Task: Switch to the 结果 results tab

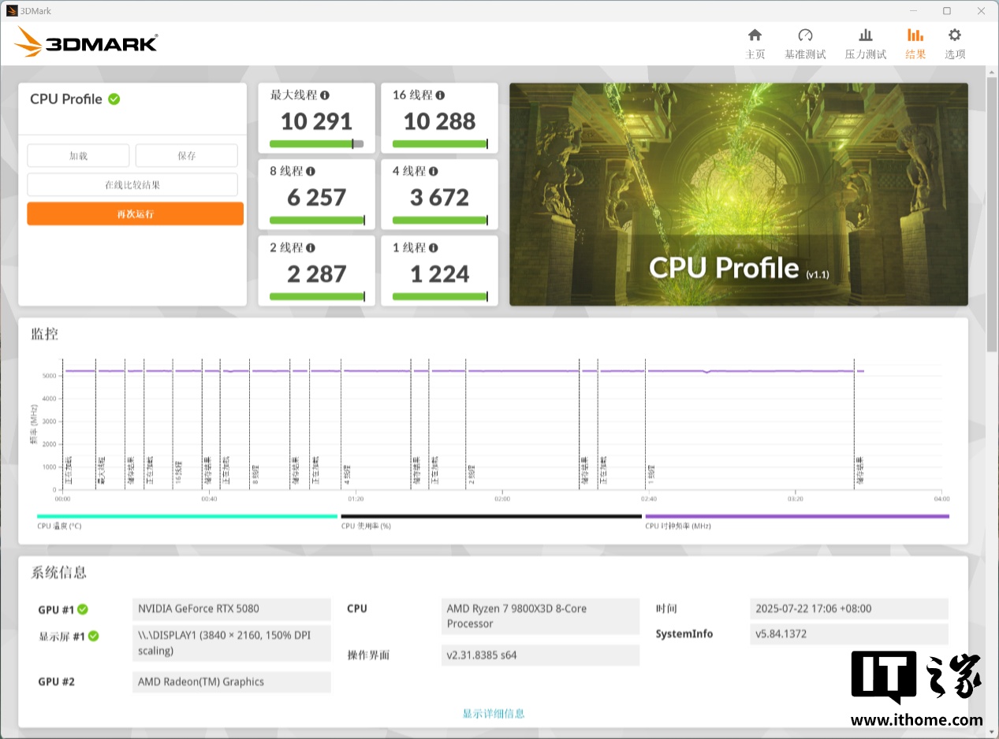Action: 915,43
